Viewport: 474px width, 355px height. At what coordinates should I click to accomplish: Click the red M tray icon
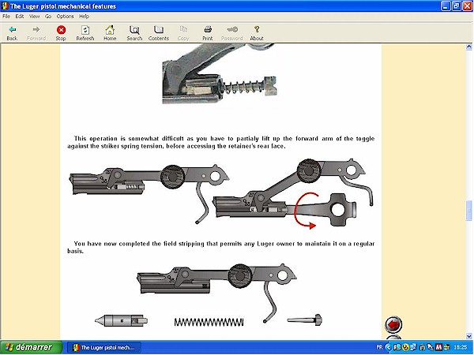(x=438, y=347)
